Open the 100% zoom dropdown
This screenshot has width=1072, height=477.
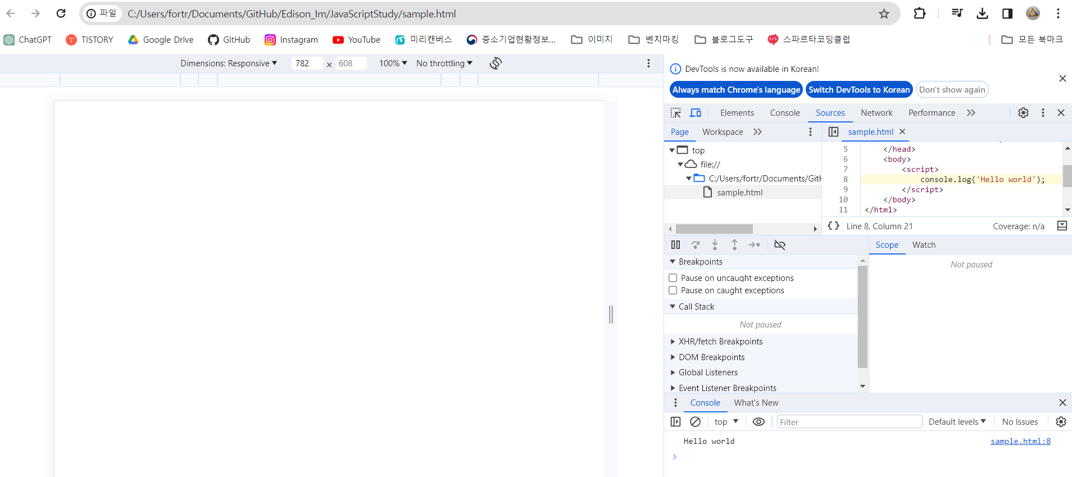tap(393, 63)
